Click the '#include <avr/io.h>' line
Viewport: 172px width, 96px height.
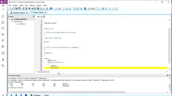pos(51,23)
